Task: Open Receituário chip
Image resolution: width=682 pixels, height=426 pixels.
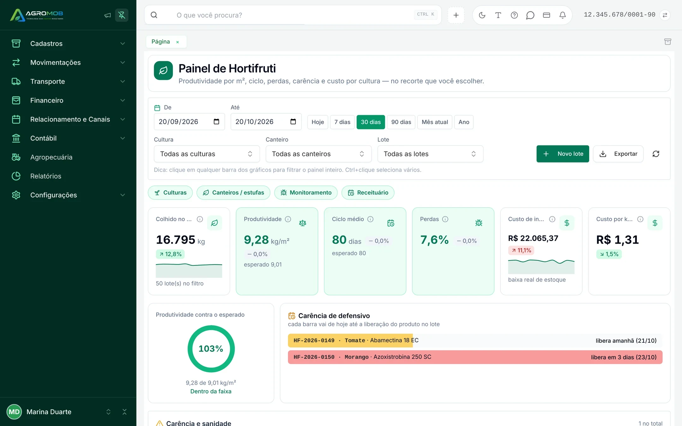Action: (x=368, y=192)
